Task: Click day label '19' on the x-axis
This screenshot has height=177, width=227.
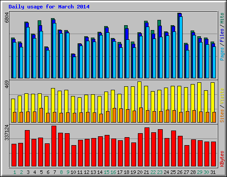Action: [133, 172]
